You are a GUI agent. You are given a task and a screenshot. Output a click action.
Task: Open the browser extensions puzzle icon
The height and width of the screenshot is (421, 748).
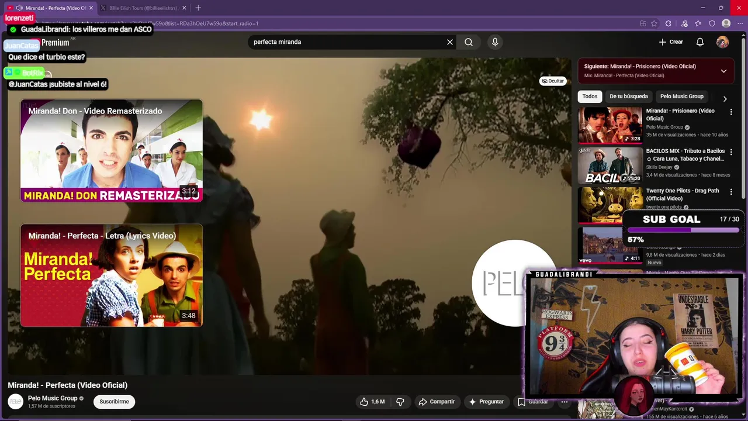click(669, 23)
